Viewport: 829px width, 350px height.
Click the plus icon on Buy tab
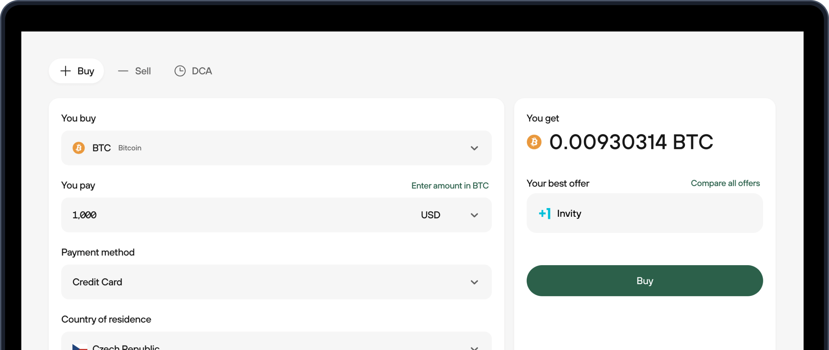coord(66,71)
